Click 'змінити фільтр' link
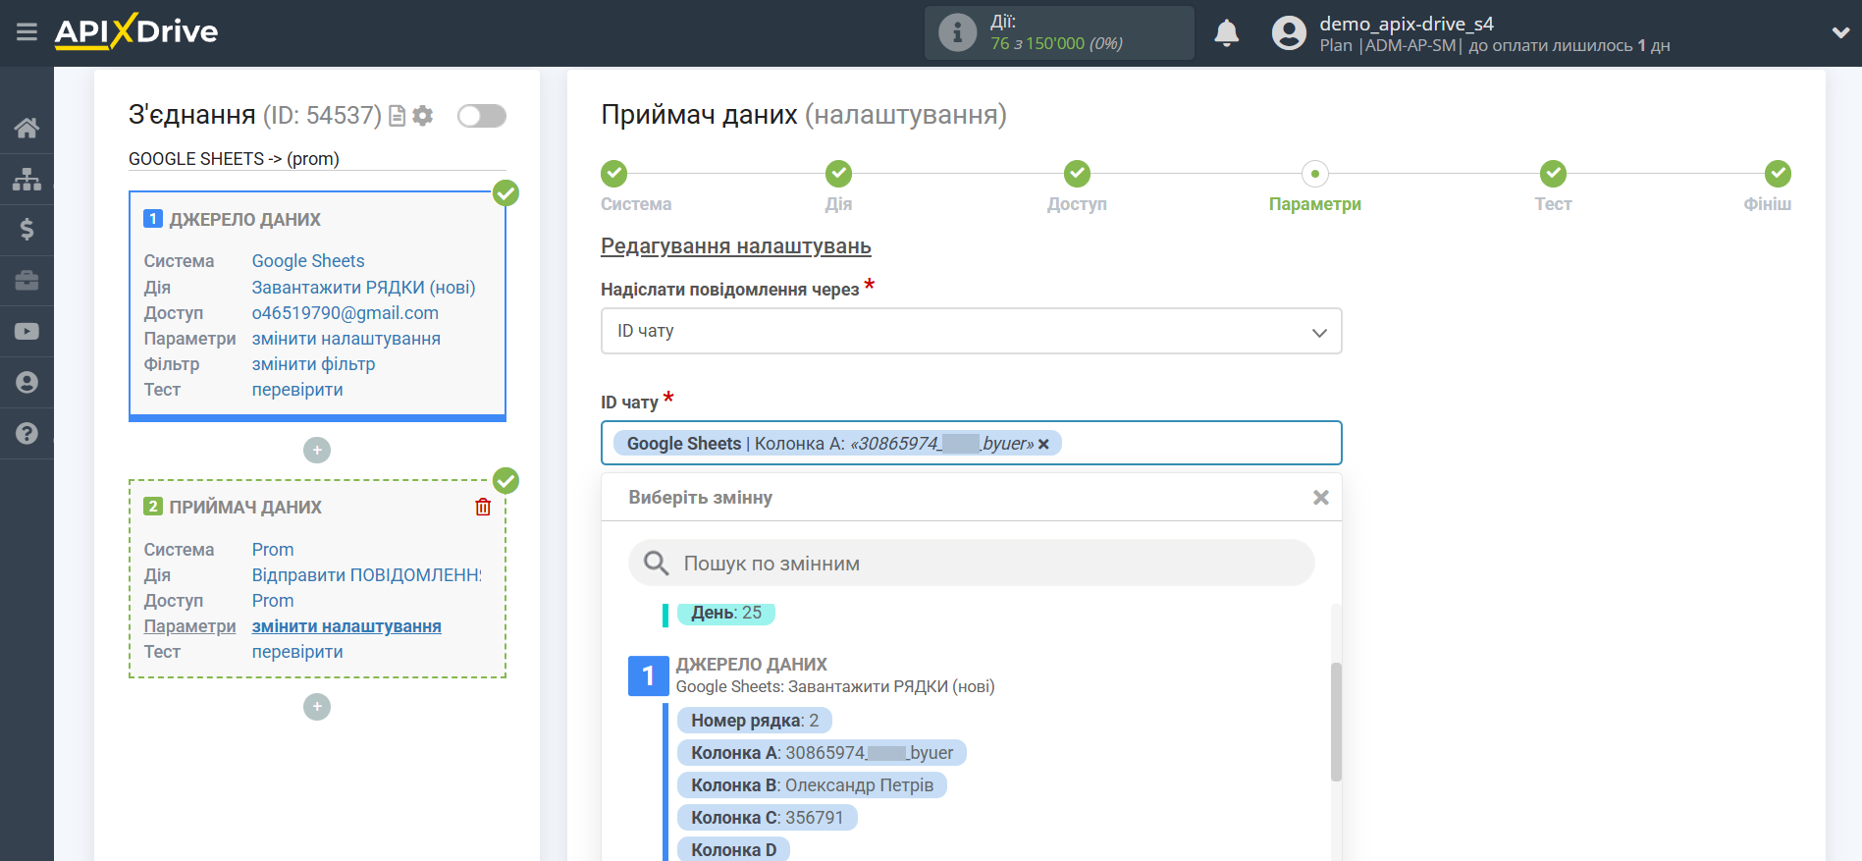Screen dimensions: 1862x861 314,364
